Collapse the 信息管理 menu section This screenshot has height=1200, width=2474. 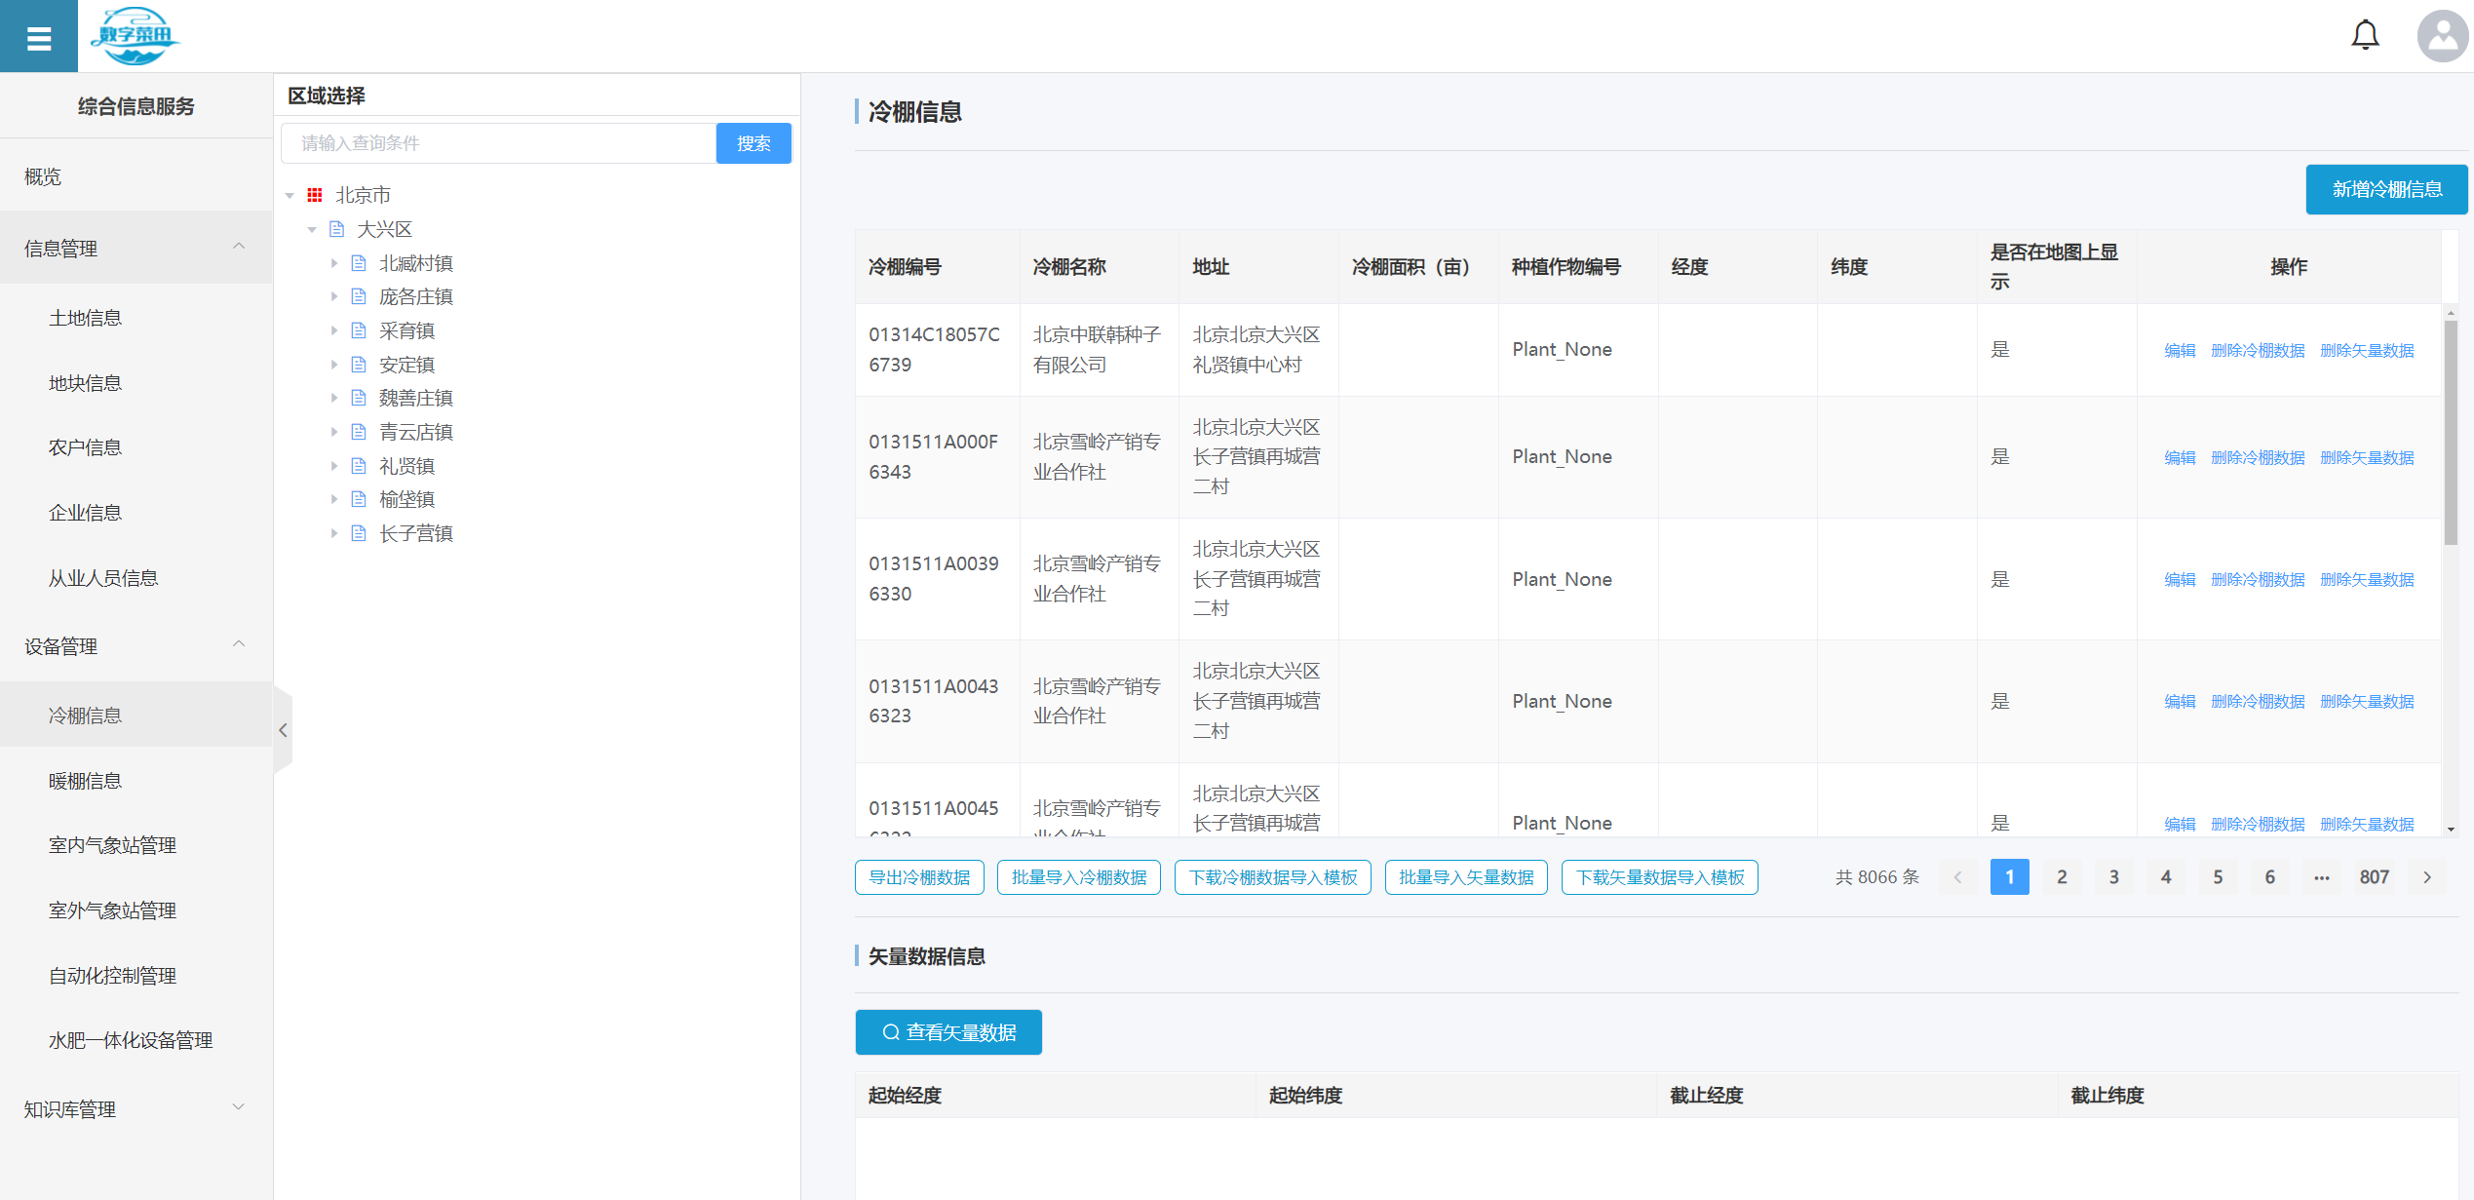tap(136, 249)
